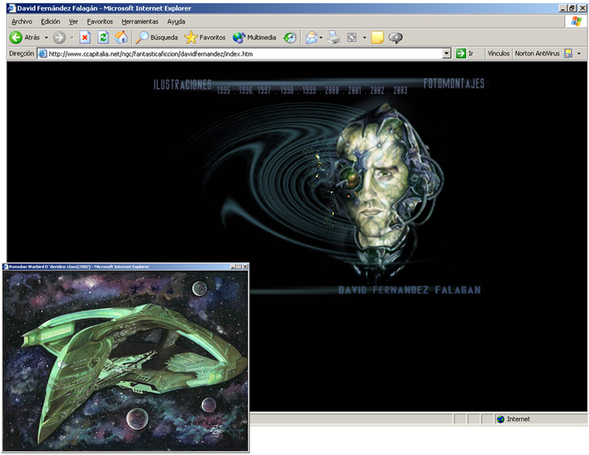Print the page with the printer icon
Viewport: 589px width, 455px height.
click(x=334, y=38)
